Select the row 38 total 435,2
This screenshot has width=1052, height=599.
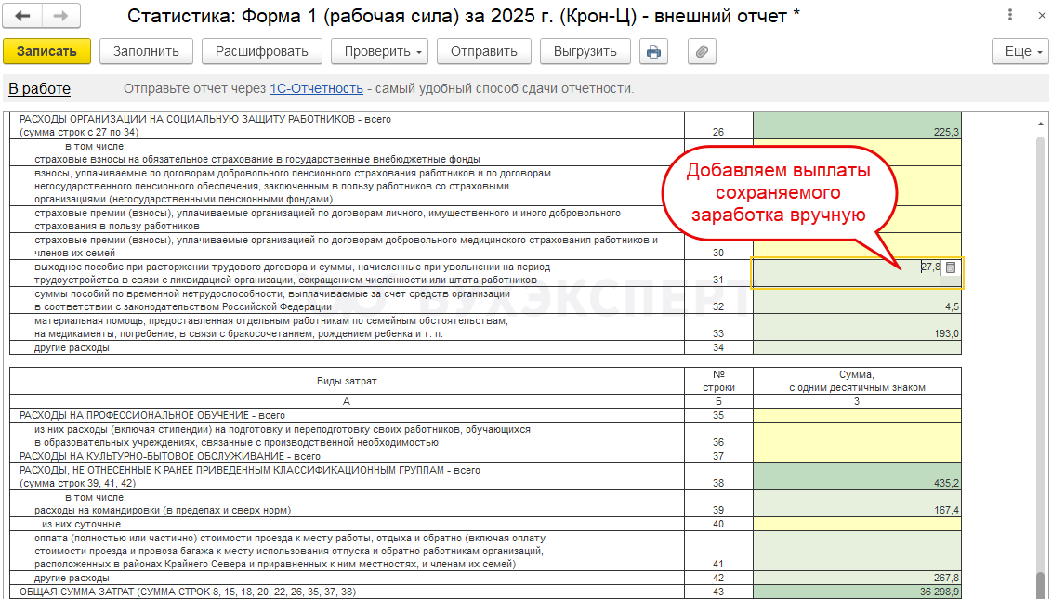click(x=858, y=477)
